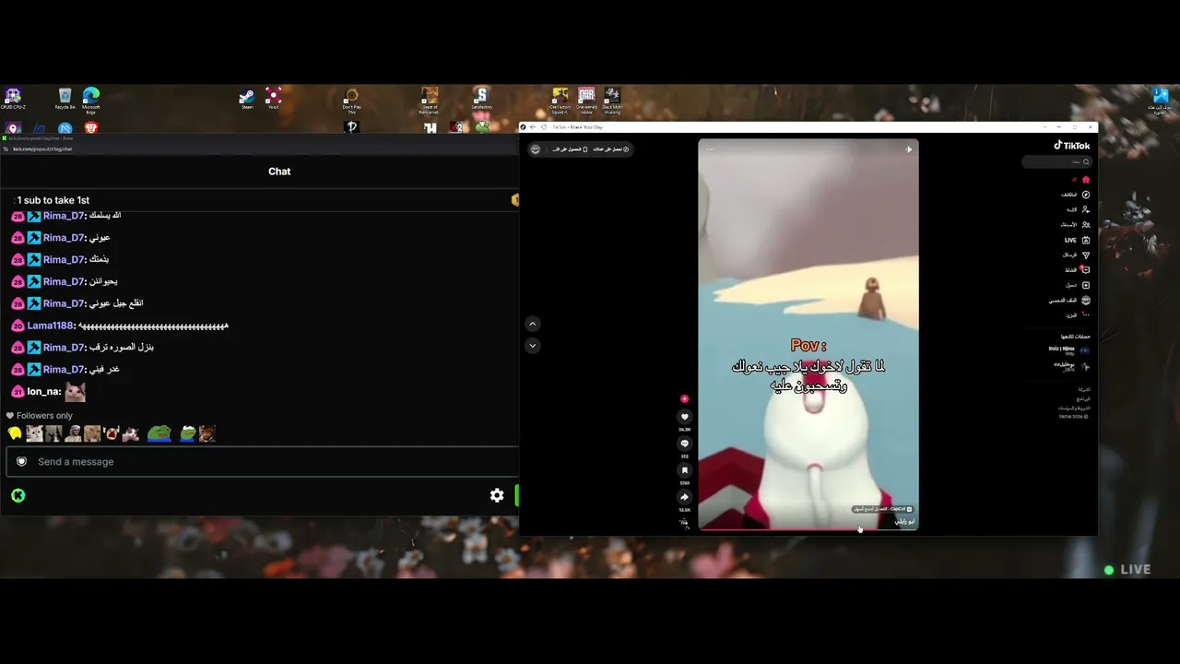Open the TikTok Upload page

(x=1078, y=285)
